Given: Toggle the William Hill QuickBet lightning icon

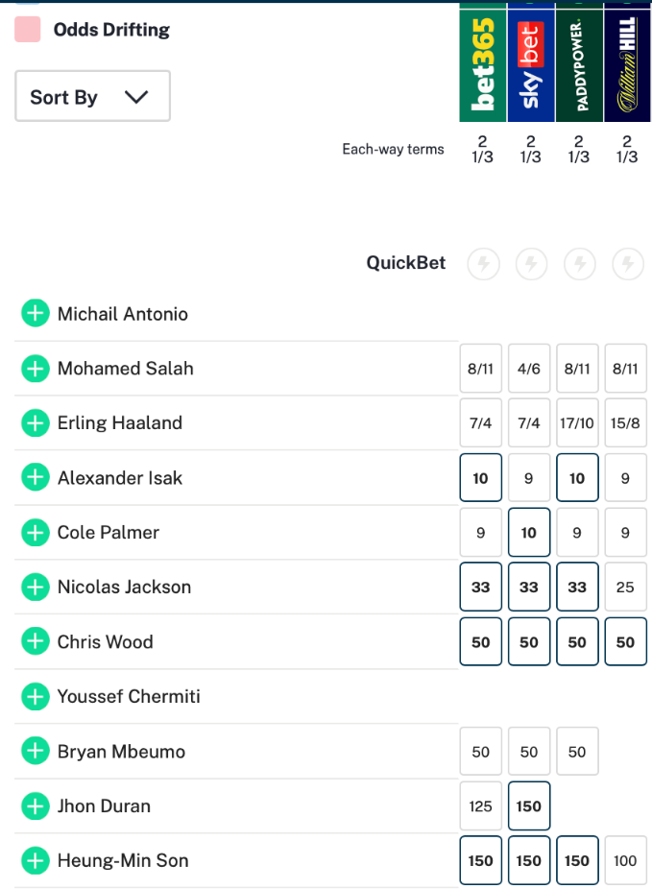Looking at the screenshot, I should click(627, 263).
